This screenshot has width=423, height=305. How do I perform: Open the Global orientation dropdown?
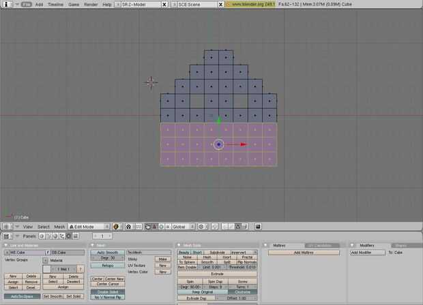tap(183, 227)
